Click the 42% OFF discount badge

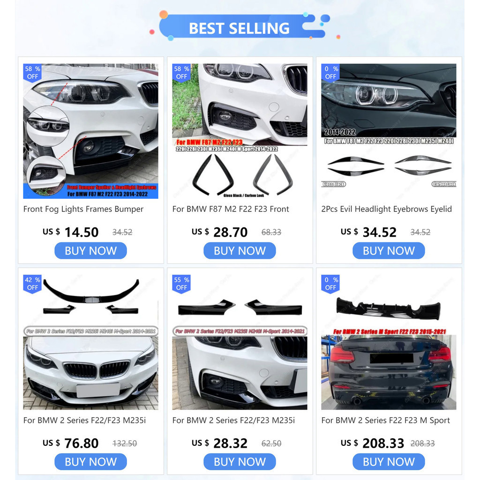(32, 284)
